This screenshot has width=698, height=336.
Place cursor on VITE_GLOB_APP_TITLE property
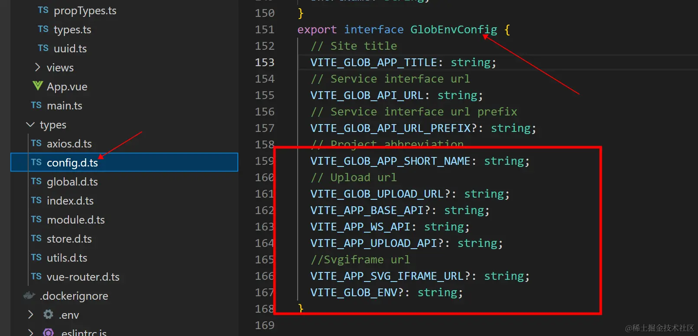point(373,62)
